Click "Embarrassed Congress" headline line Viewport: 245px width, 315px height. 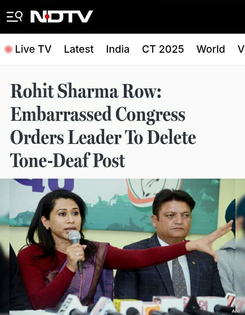coord(98,114)
